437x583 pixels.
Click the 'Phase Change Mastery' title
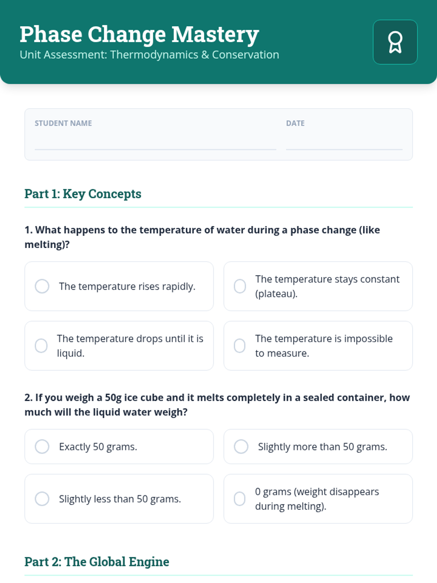point(139,34)
